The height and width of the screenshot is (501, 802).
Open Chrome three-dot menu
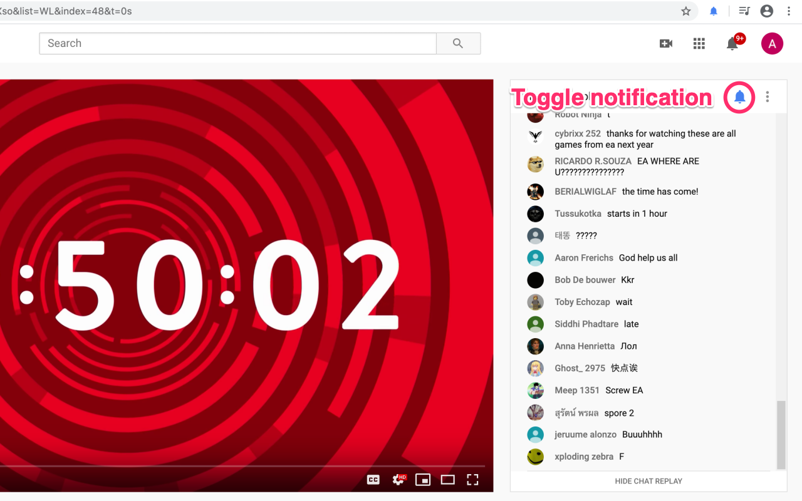789,11
